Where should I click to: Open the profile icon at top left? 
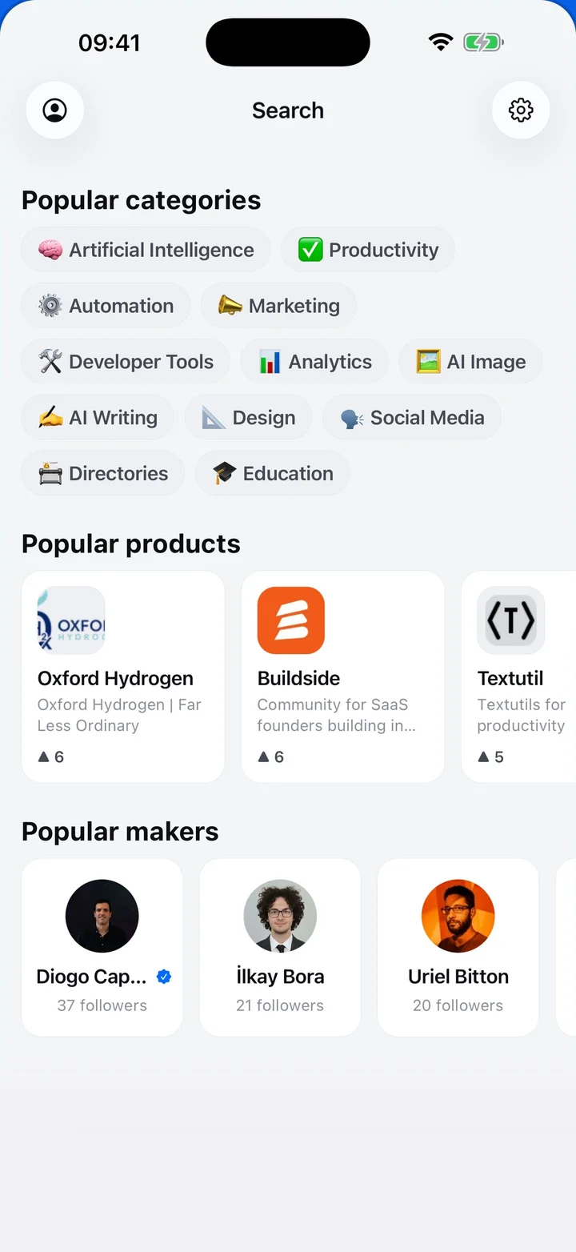tap(55, 110)
